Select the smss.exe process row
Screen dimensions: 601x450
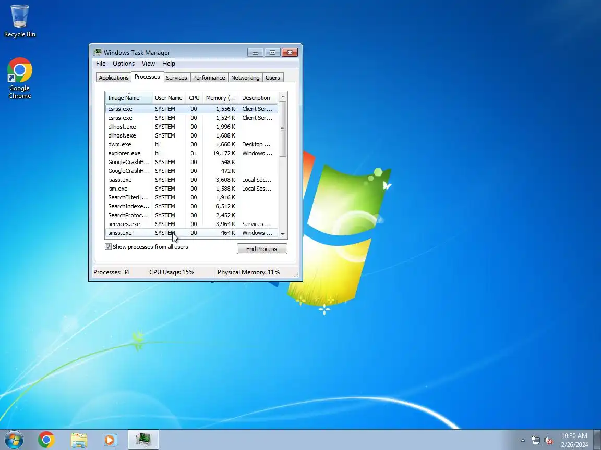(191, 233)
